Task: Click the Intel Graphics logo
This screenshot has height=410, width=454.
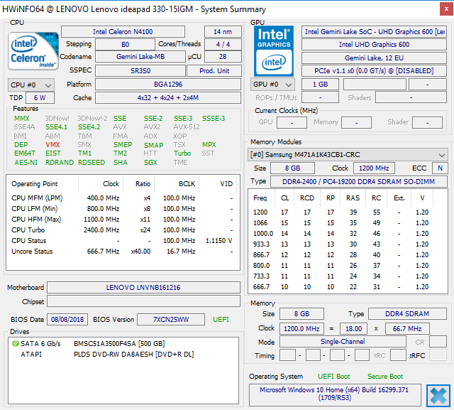Action: pos(274,51)
